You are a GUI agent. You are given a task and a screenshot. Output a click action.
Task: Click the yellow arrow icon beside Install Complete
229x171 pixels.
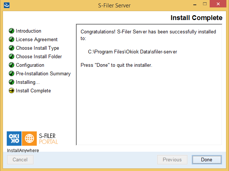12,91
